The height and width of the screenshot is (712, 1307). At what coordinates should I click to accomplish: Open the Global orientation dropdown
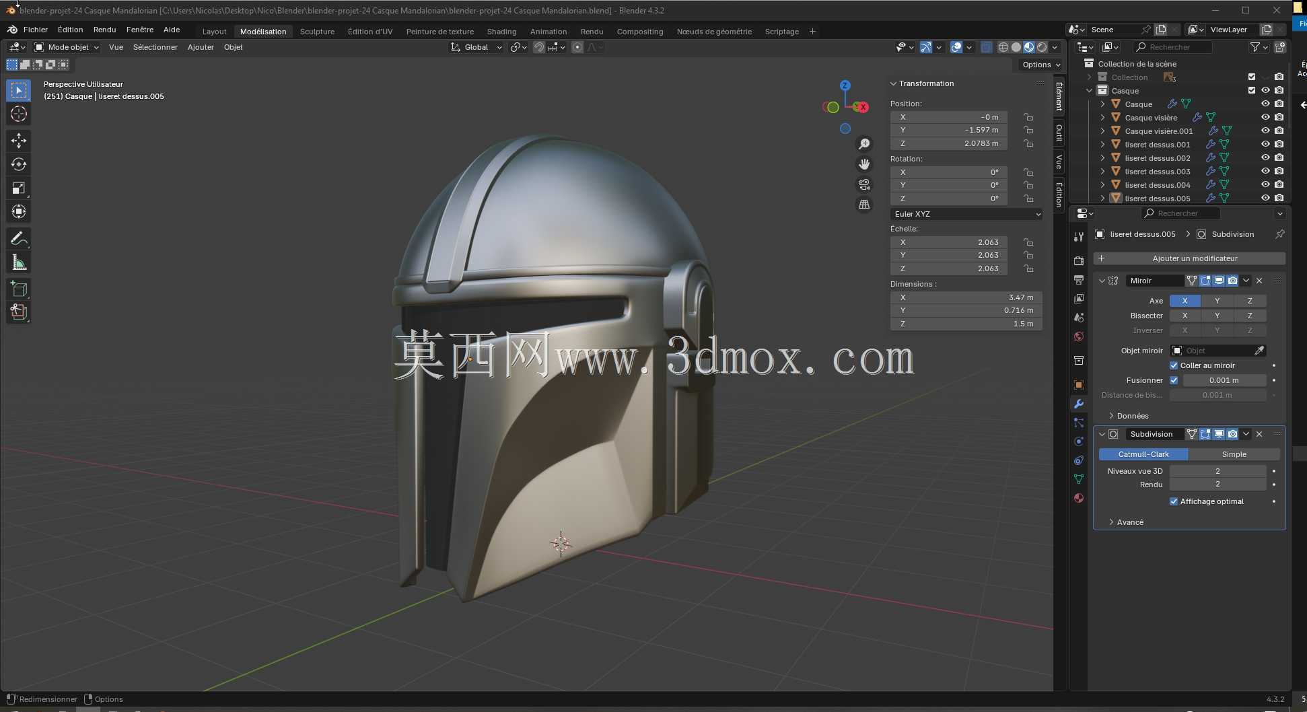click(476, 47)
